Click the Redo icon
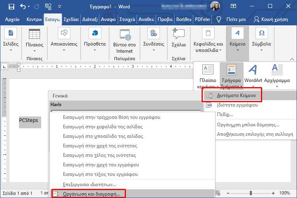 click(37, 7)
